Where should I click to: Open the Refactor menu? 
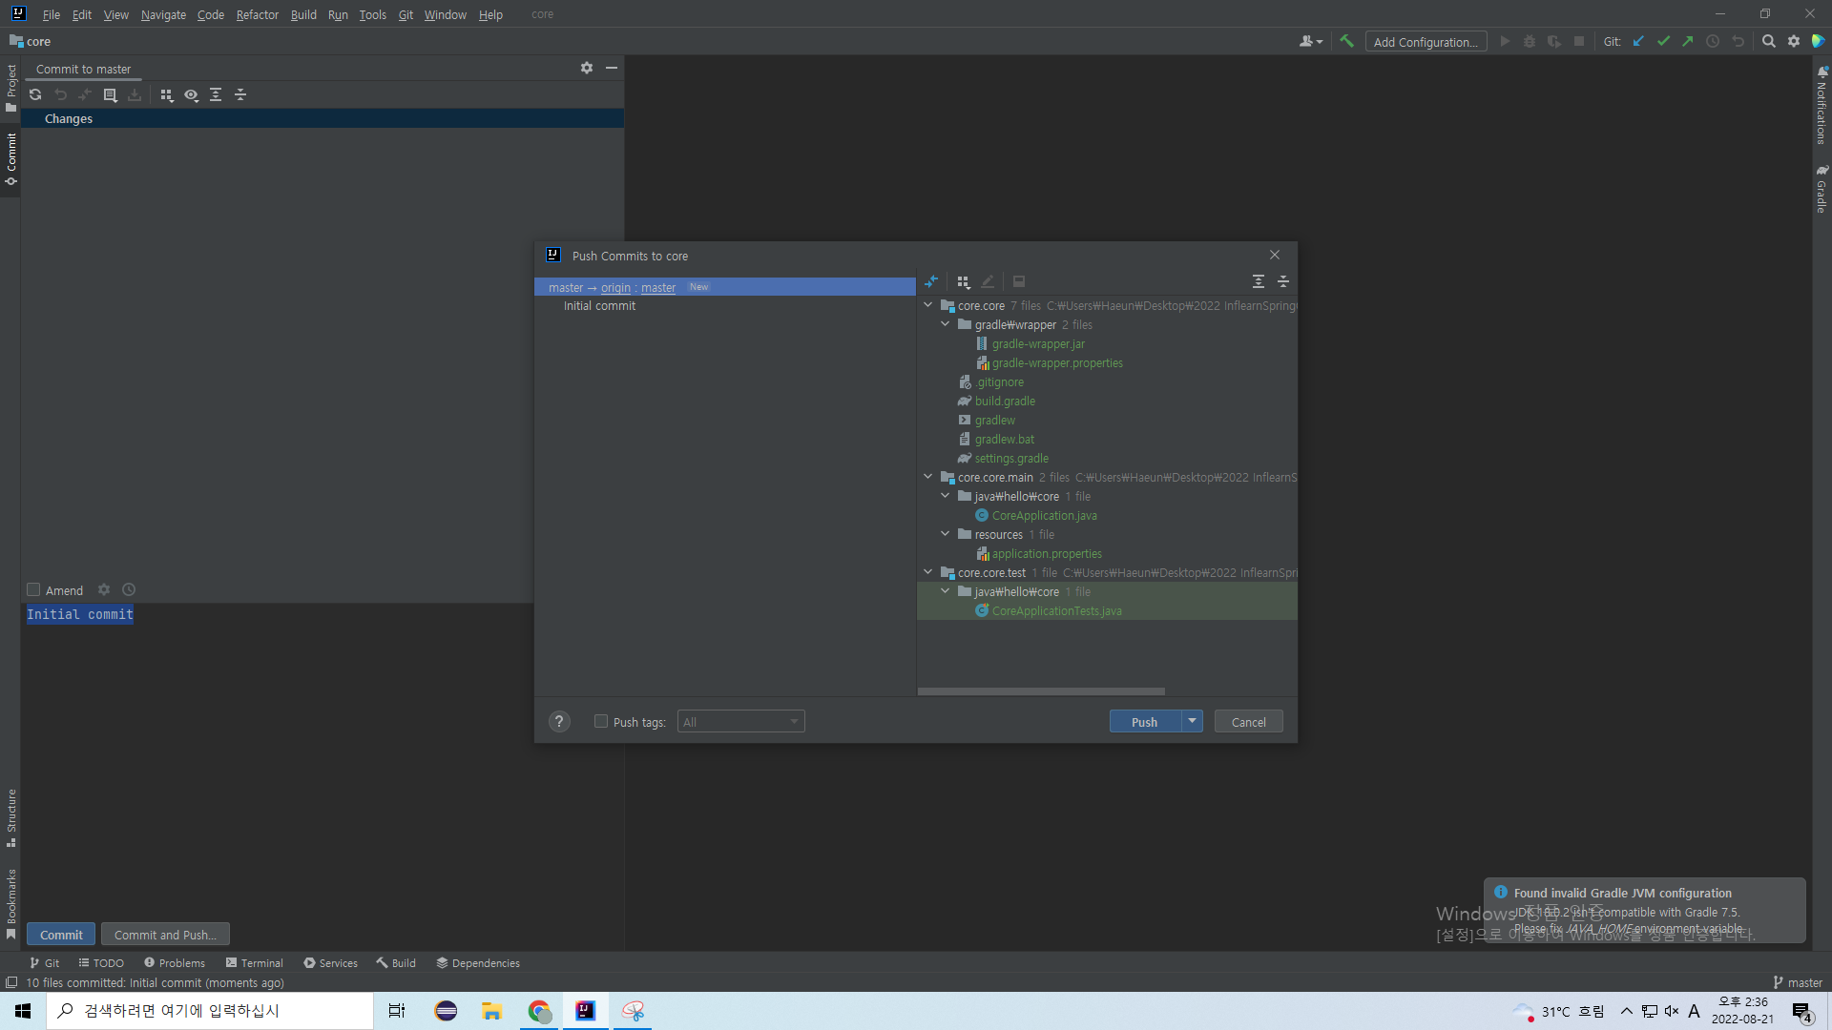(x=257, y=14)
